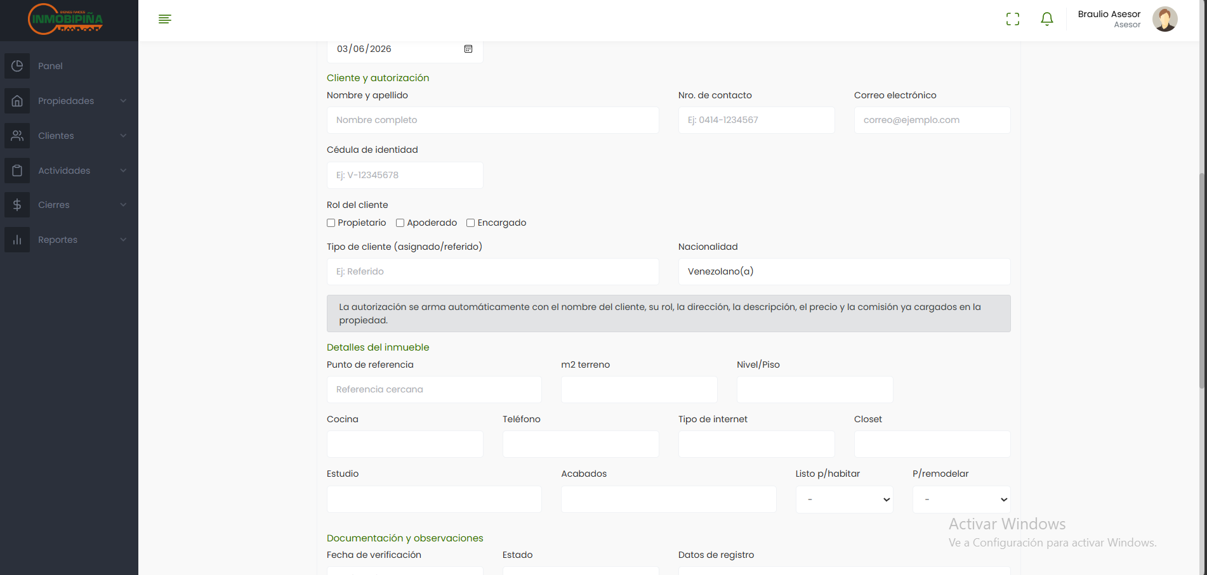The height and width of the screenshot is (575, 1207).
Task: Click the Actividades clipboard icon
Action: tap(17, 171)
